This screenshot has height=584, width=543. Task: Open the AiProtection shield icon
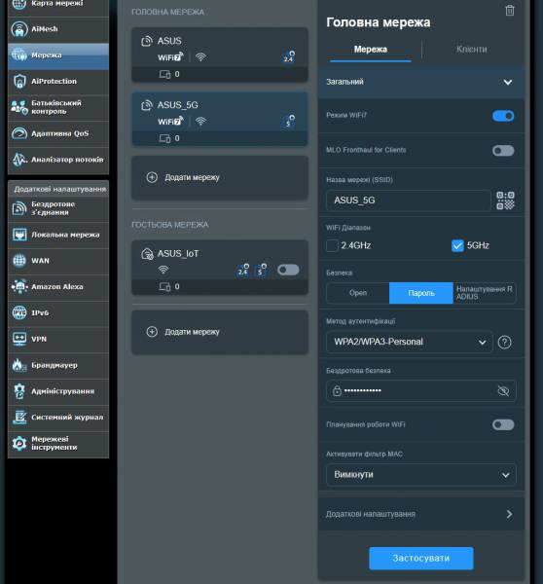pyautogui.click(x=19, y=81)
